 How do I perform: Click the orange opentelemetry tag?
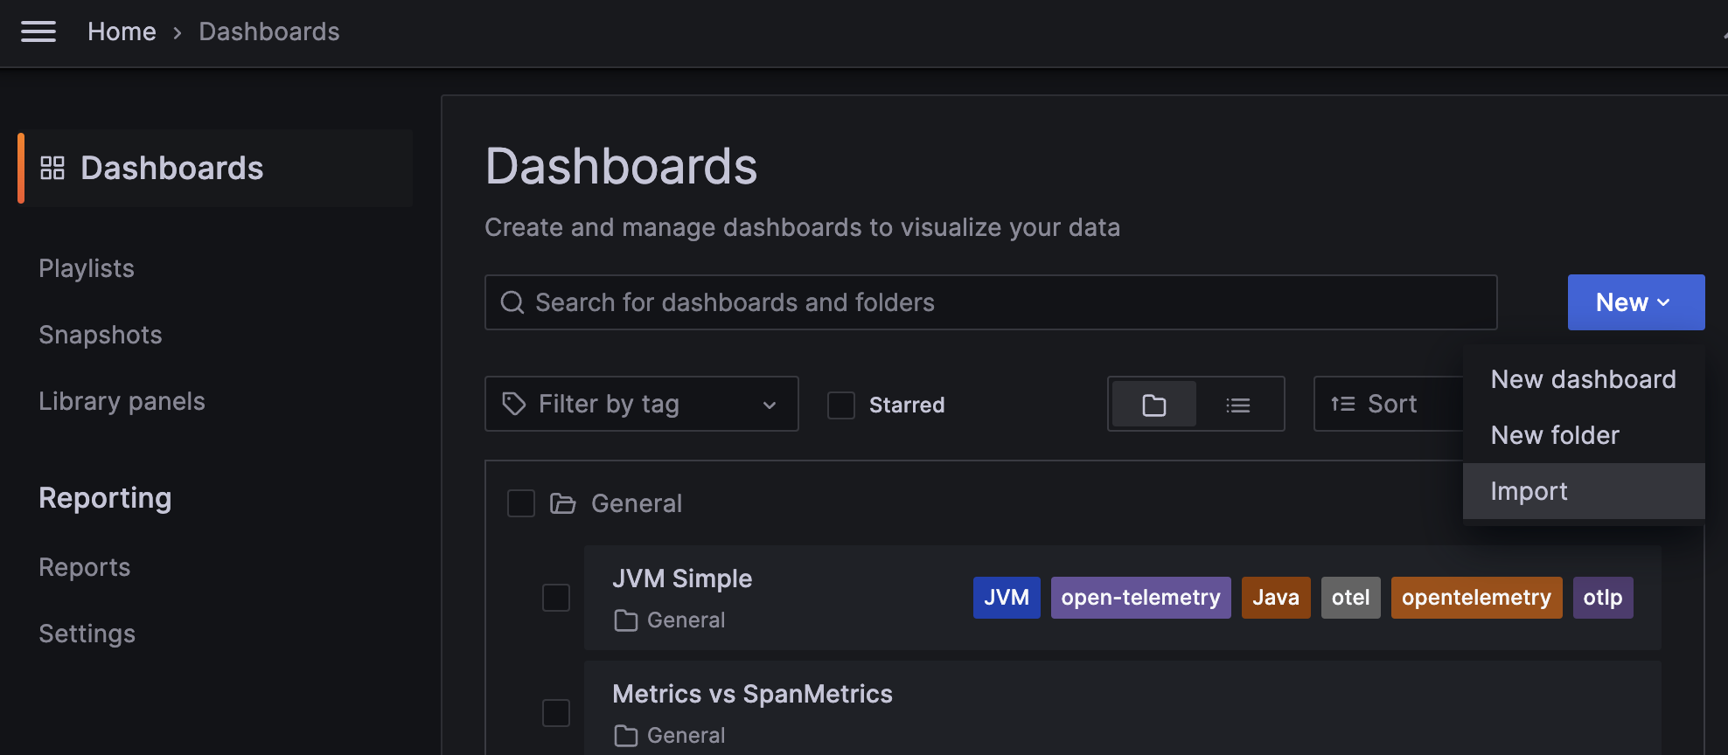point(1476,598)
